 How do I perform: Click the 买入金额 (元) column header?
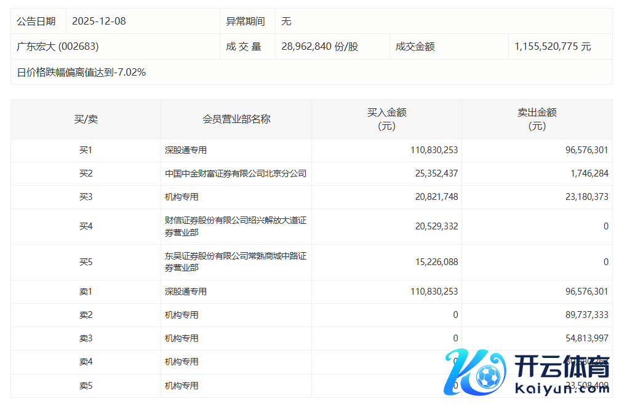(386, 119)
